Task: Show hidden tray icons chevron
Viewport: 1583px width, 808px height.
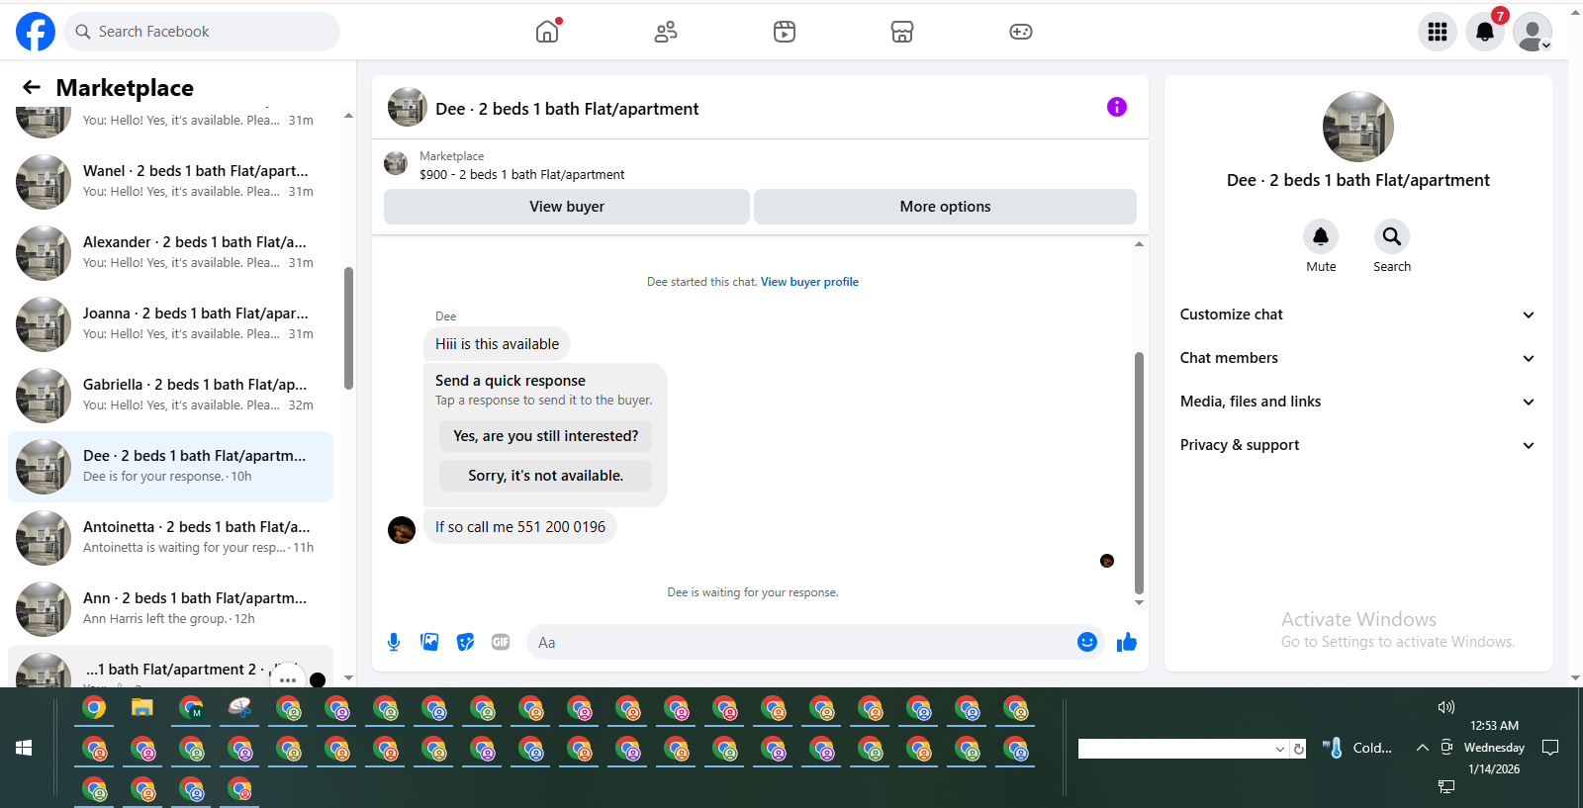Action: pyautogui.click(x=1422, y=748)
